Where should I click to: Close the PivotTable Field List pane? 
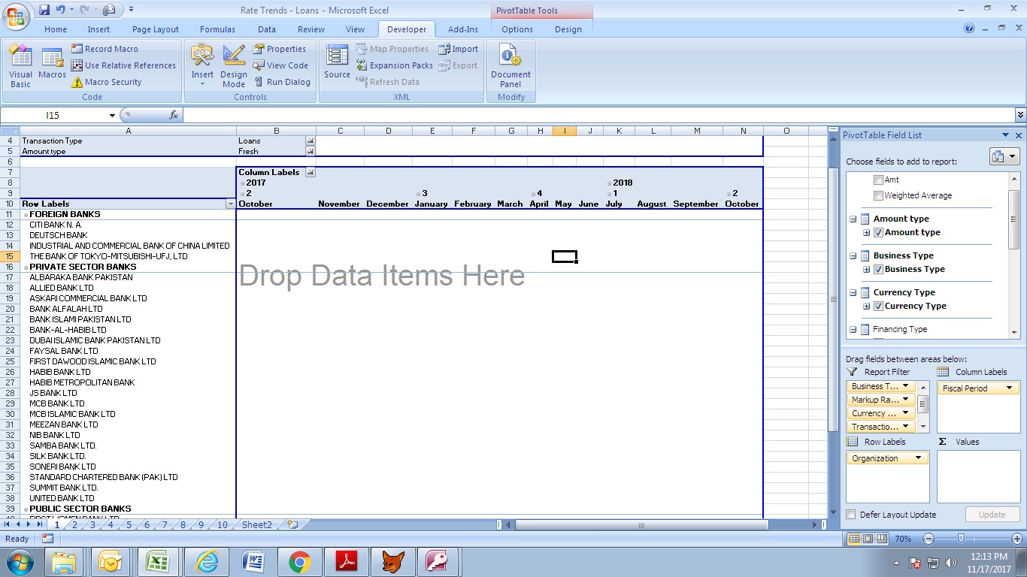click(1019, 135)
